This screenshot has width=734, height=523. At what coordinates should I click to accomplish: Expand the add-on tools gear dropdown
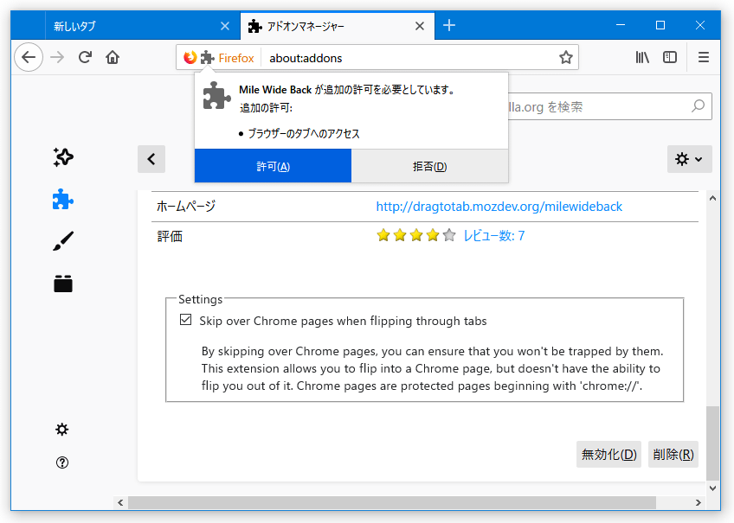[690, 159]
